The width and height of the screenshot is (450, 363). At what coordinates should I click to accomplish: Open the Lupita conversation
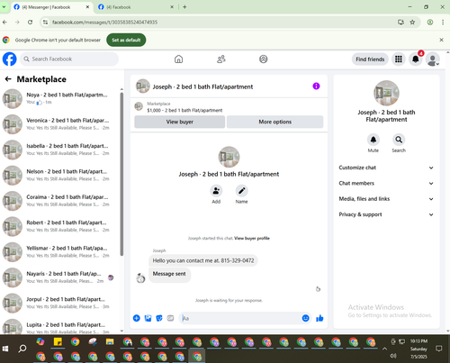click(60, 327)
